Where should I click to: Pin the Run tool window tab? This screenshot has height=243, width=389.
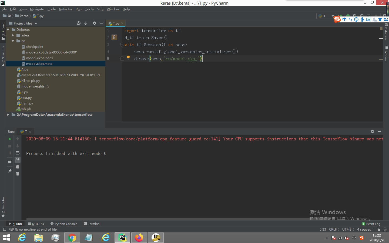(10, 171)
